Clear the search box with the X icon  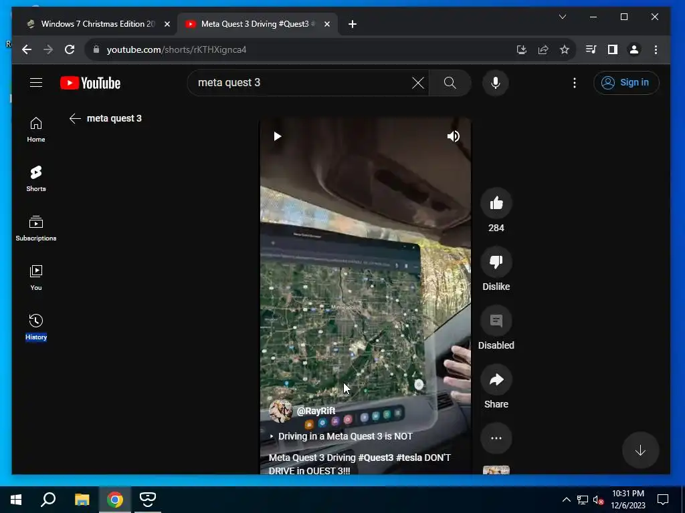(x=417, y=82)
